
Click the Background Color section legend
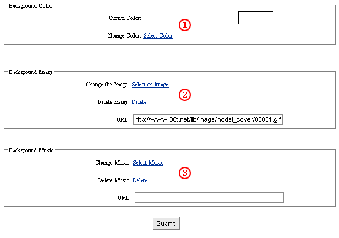(31, 6)
